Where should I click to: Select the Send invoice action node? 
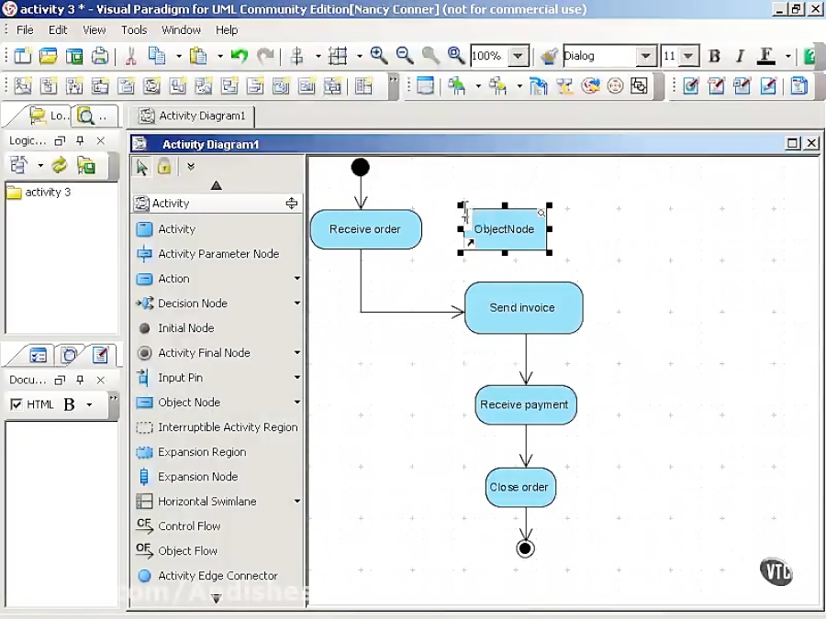[523, 308]
